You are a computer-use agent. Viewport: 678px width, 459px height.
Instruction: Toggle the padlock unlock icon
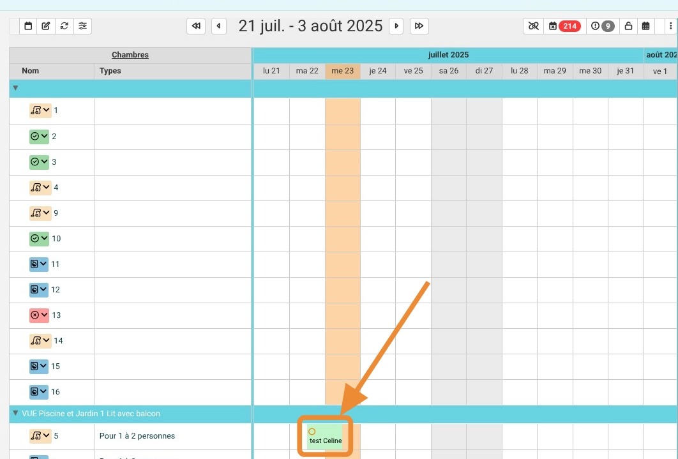628,26
